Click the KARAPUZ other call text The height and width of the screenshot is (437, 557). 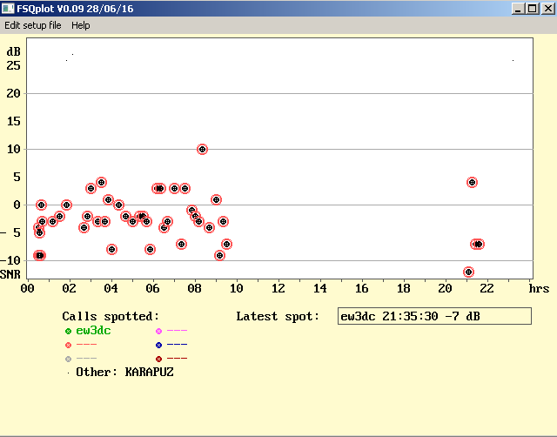pyautogui.click(x=149, y=372)
